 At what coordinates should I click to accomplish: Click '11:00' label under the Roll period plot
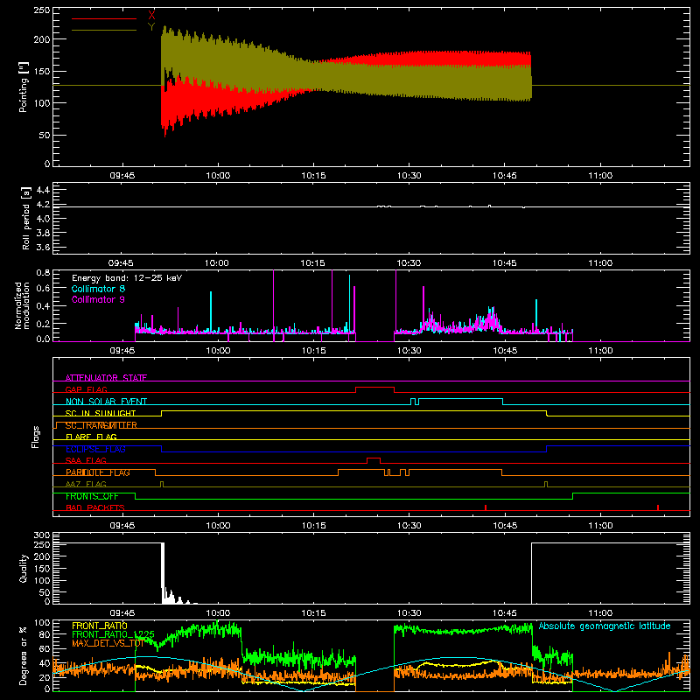click(x=600, y=263)
